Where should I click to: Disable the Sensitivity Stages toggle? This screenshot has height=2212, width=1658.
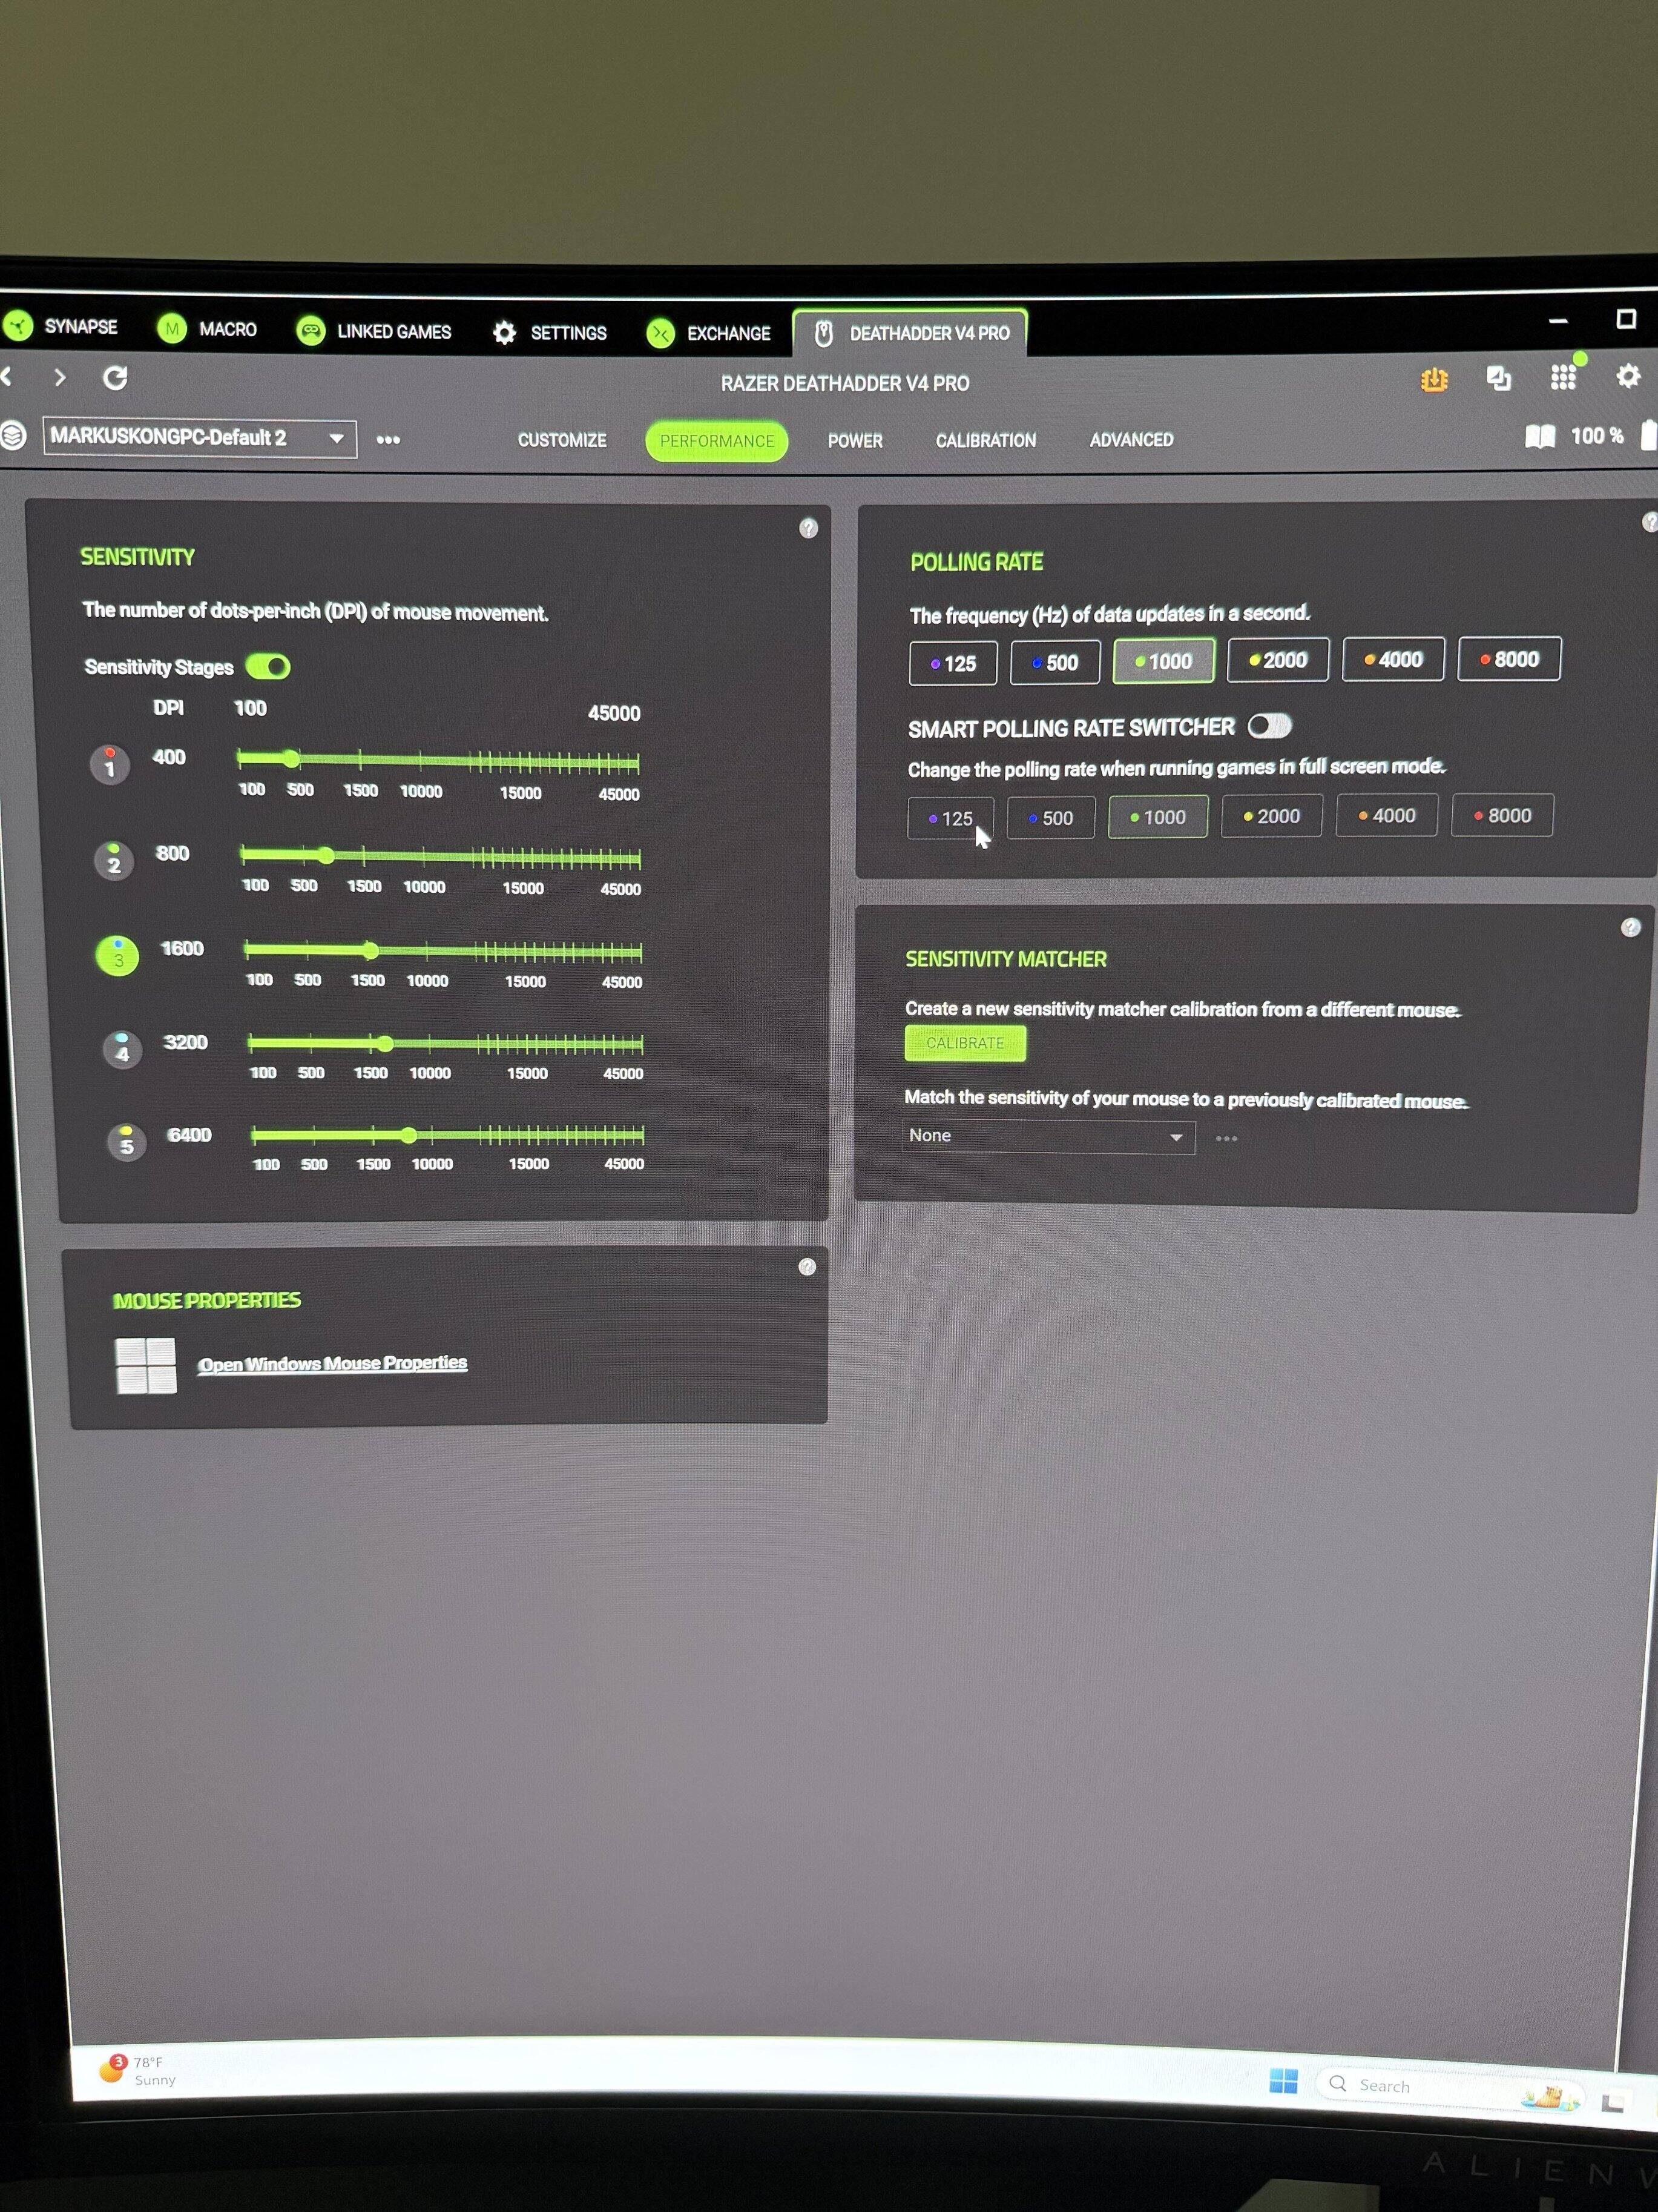(268, 667)
